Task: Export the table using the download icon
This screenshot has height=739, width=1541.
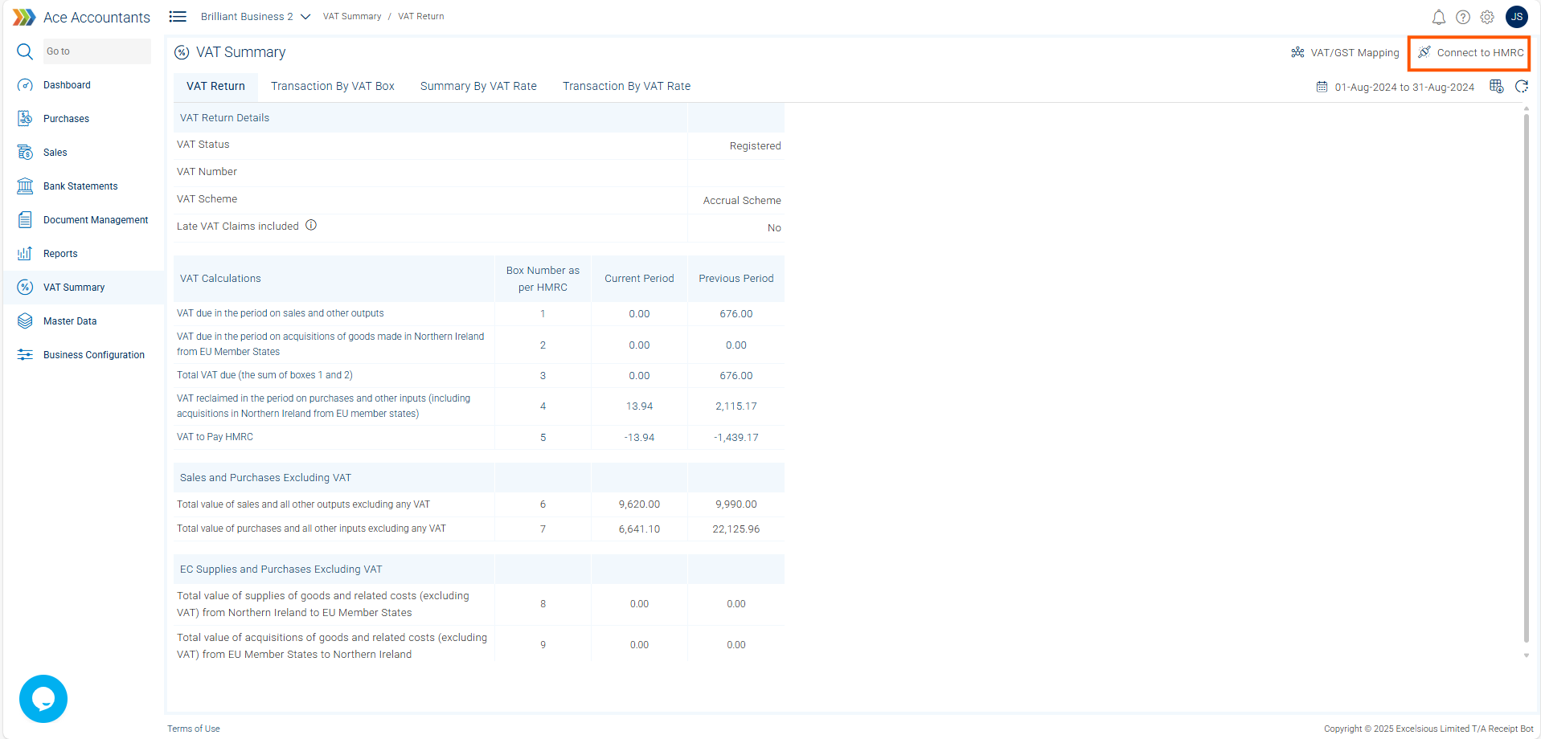Action: (x=1496, y=86)
